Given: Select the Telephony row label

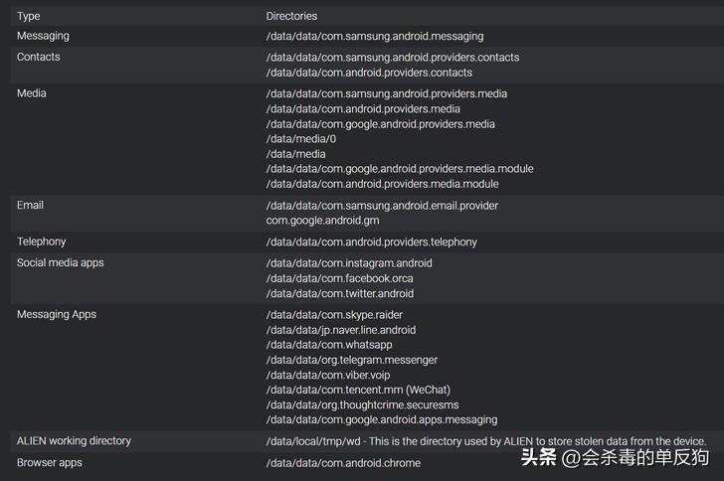Looking at the screenshot, I should (40, 241).
